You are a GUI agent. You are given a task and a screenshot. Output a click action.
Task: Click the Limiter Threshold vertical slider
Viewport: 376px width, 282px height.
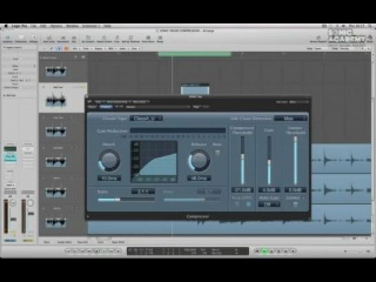(x=295, y=160)
